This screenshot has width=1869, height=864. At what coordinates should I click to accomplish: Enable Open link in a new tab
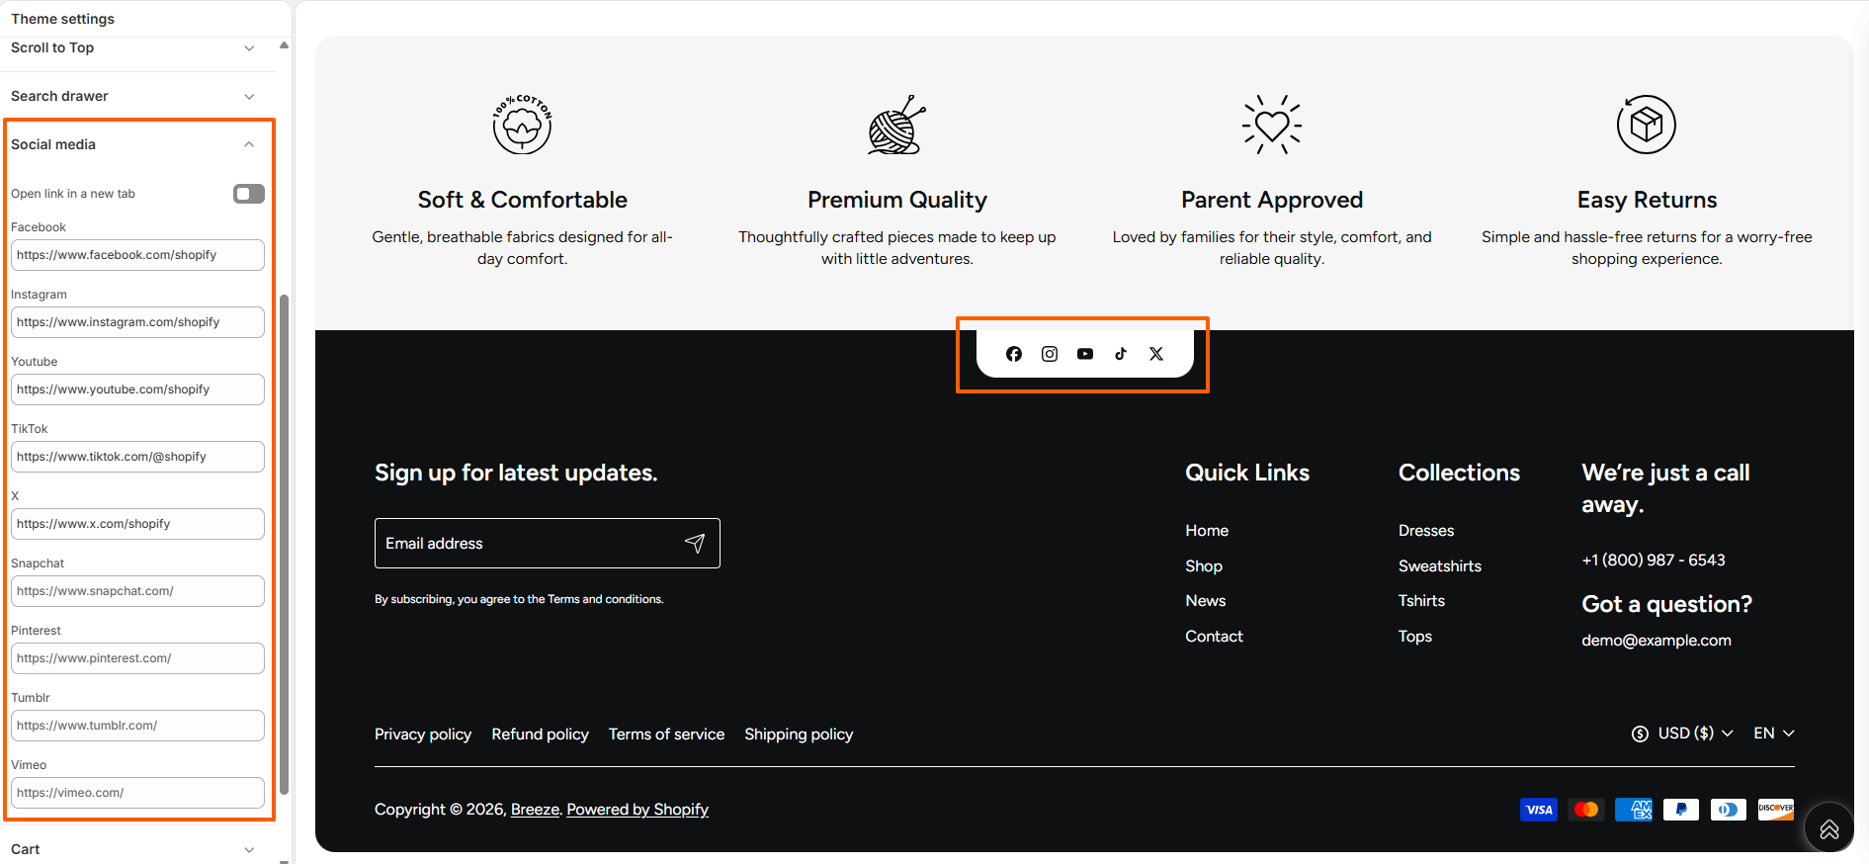(249, 194)
